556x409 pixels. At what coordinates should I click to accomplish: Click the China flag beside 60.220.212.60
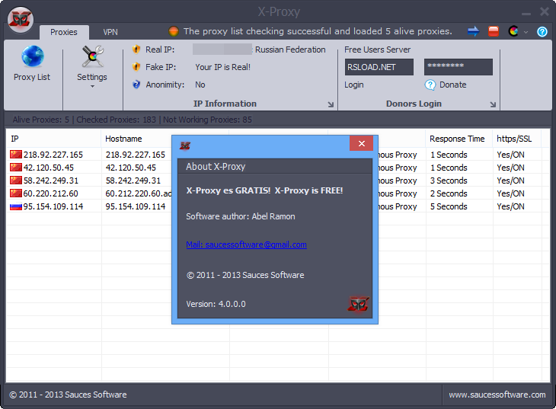16,193
